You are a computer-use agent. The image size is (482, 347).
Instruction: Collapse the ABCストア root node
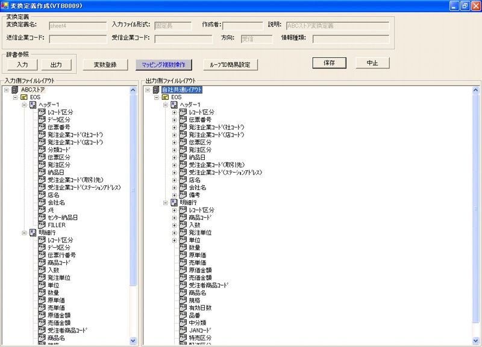pyautogui.click(x=6, y=90)
